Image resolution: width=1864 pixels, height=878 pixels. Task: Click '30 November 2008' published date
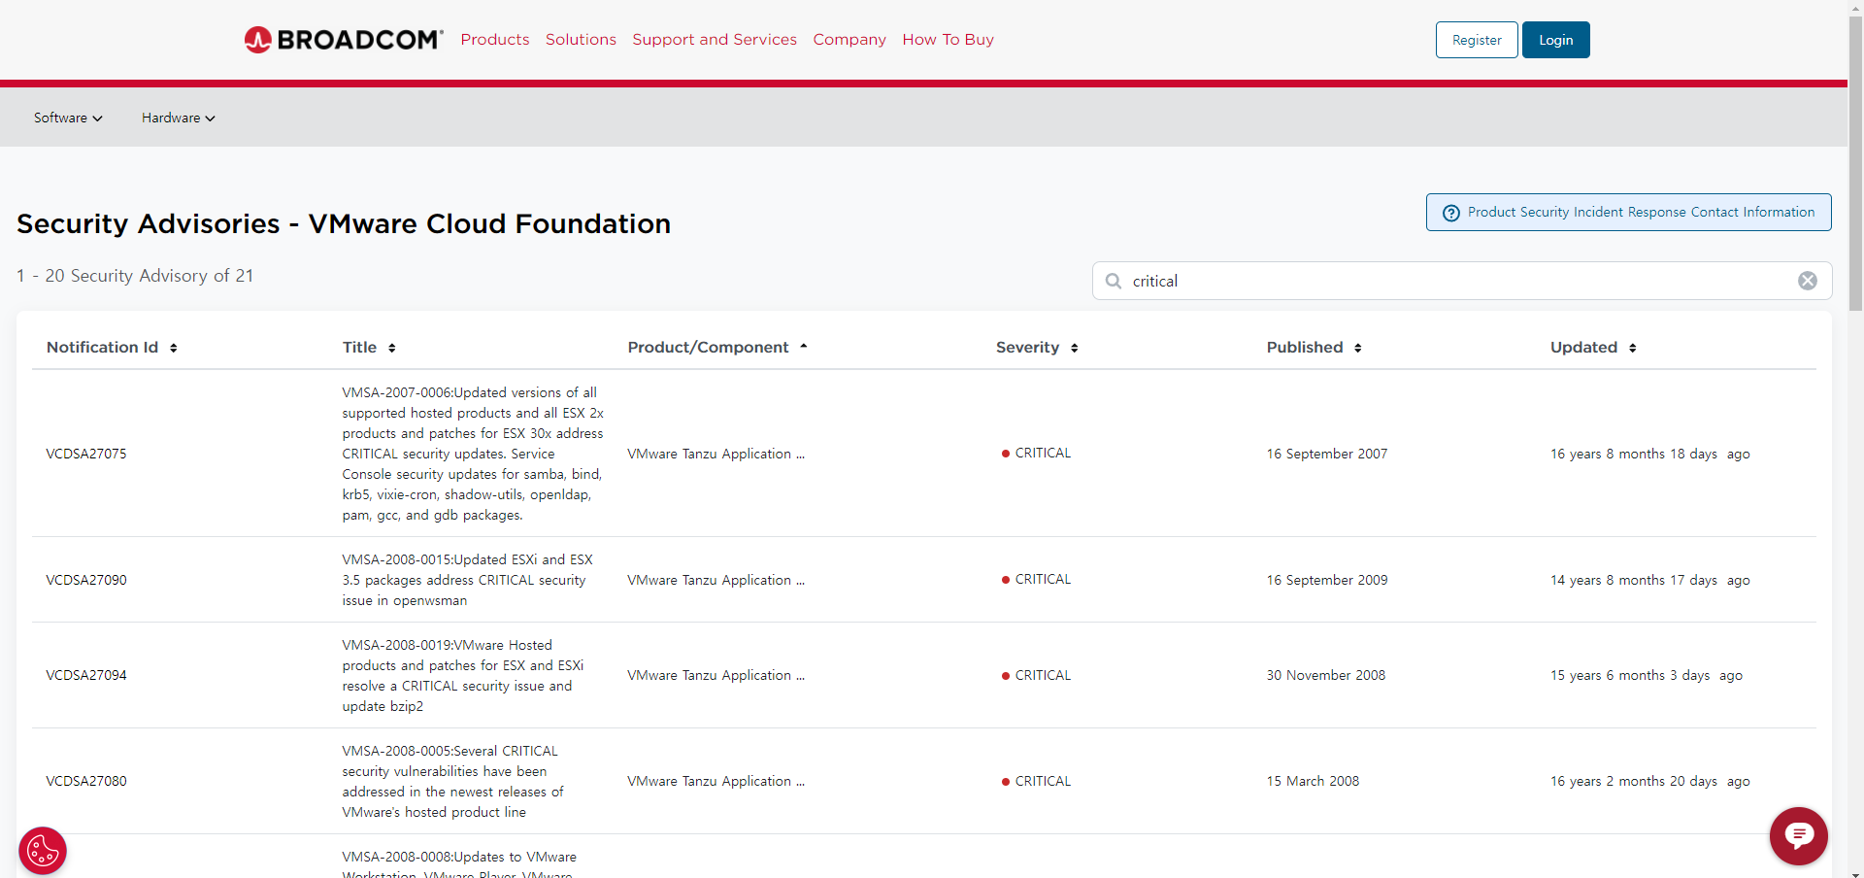click(x=1325, y=675)
